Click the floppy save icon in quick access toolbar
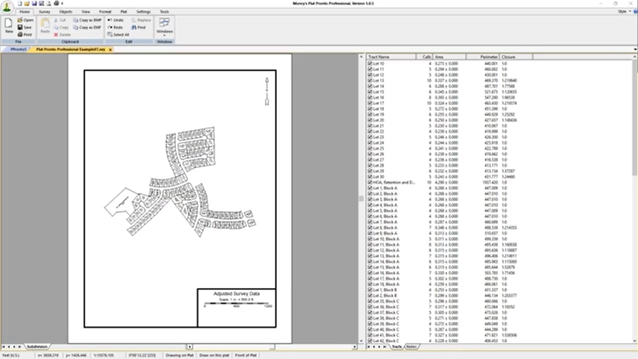The width and height of the screenshot is (638, 359). point(34,3)
